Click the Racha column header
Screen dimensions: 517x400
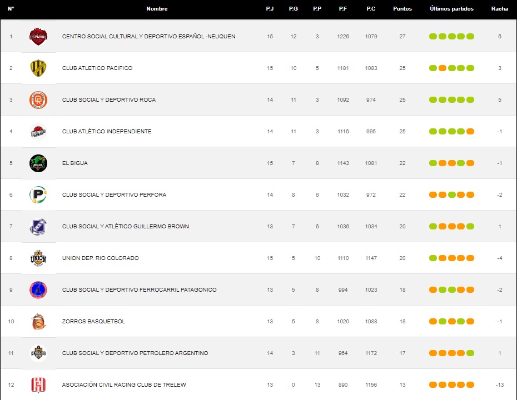coord(499,9)
